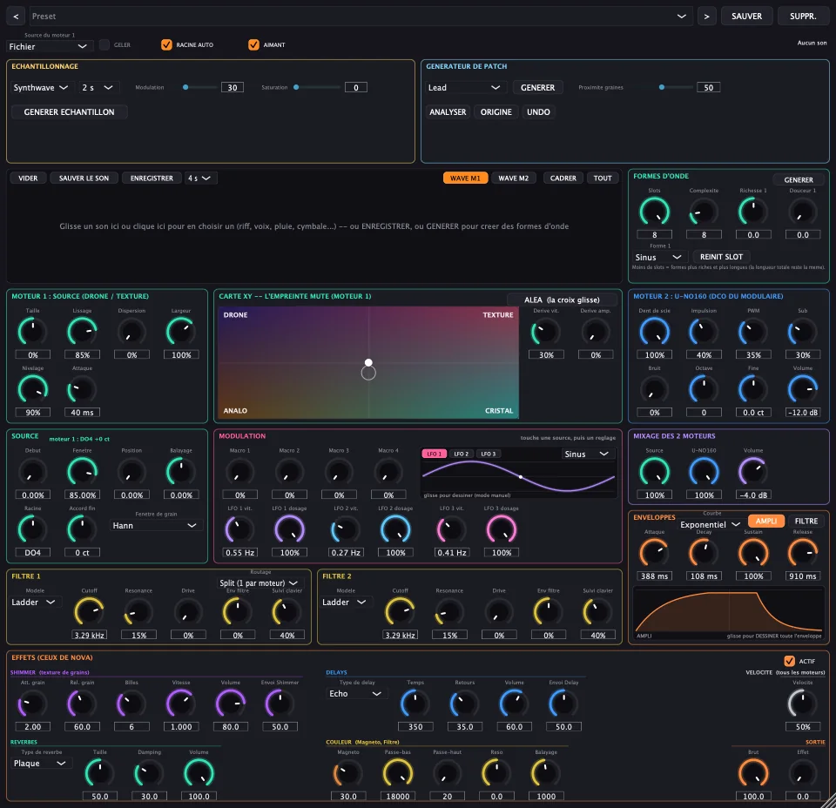Click the Saturation slider

click(x=317, y=87)
